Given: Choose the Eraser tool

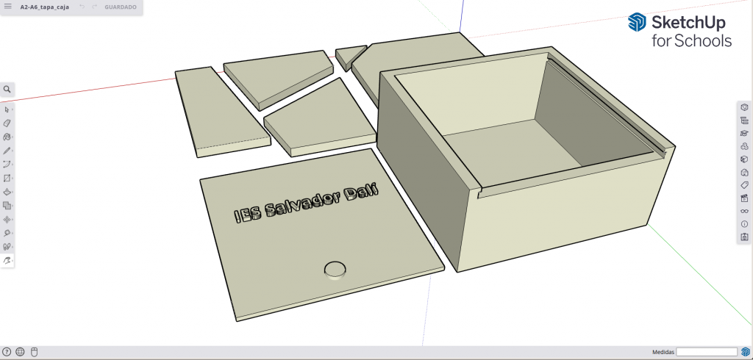Looking at the screenshot, I should (7, 123).
